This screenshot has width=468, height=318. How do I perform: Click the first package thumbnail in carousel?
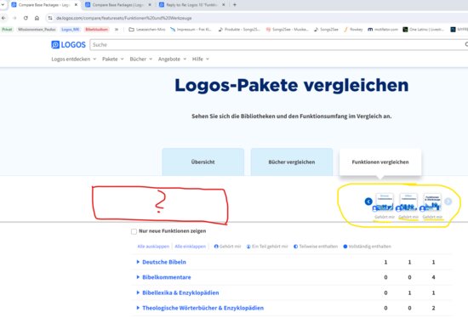tap(385, 202)
